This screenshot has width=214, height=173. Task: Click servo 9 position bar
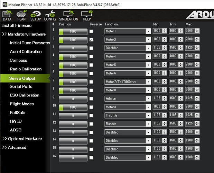point(73,99)
